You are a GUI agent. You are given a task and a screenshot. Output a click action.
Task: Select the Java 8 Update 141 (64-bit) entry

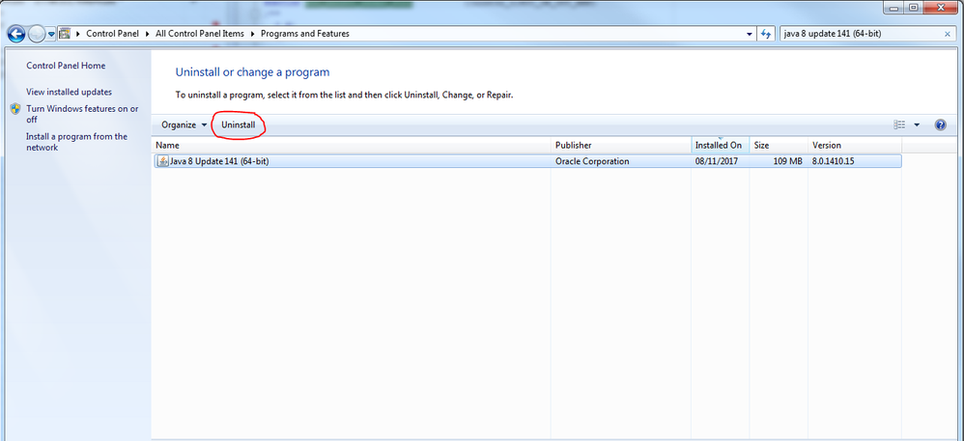527,161
